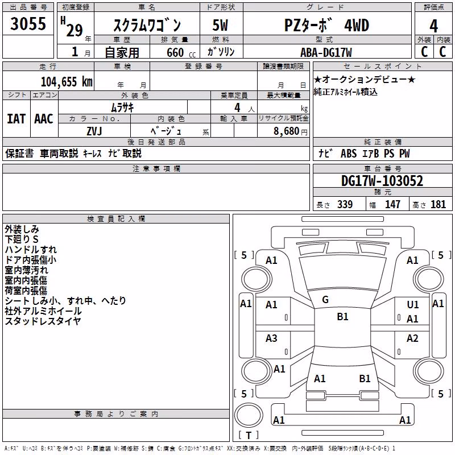
Task: Click the width value 147
Action: (392, 204)
